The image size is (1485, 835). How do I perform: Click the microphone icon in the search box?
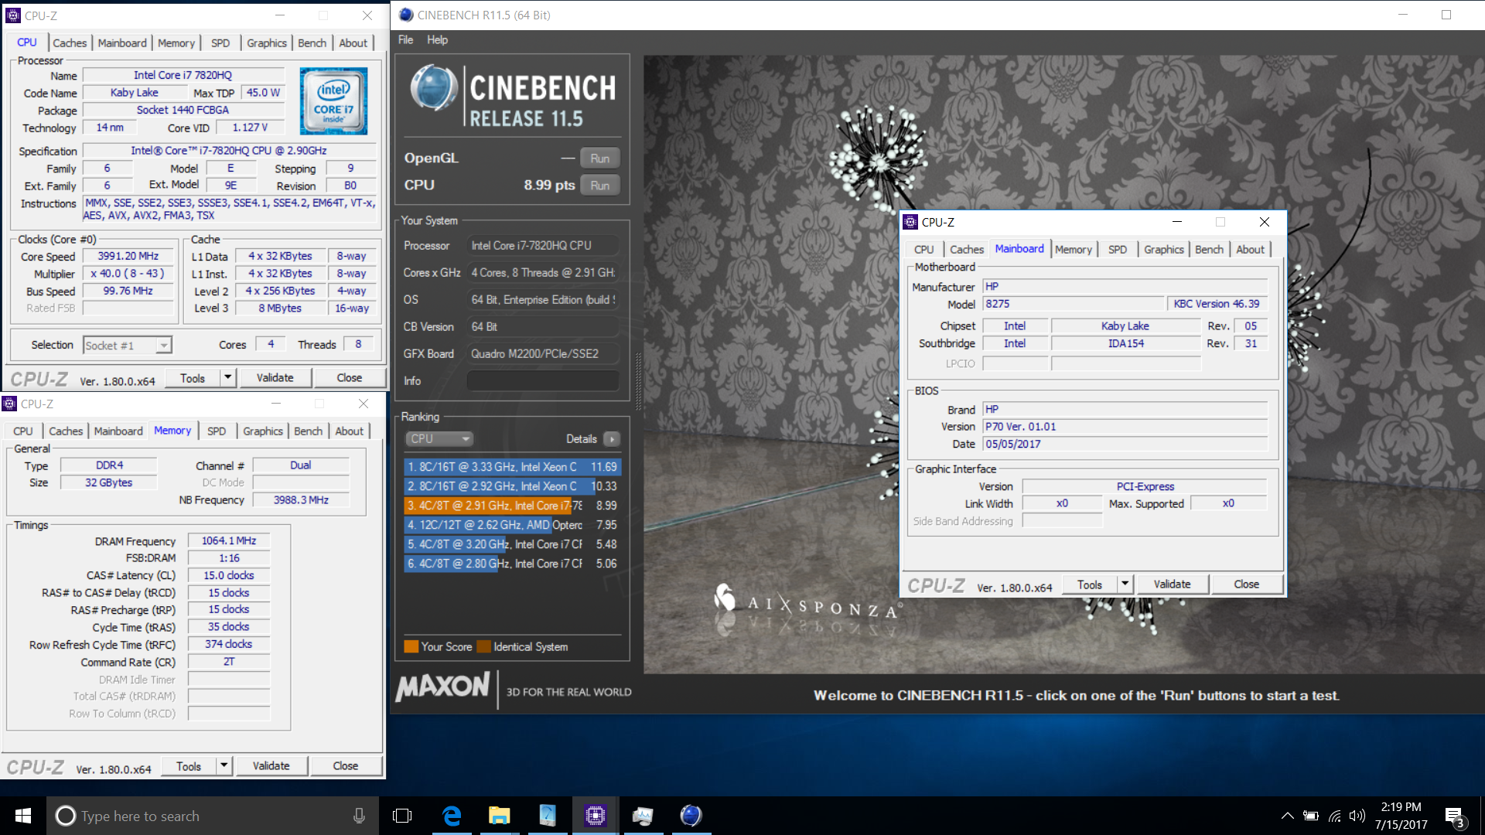(359, 816)
